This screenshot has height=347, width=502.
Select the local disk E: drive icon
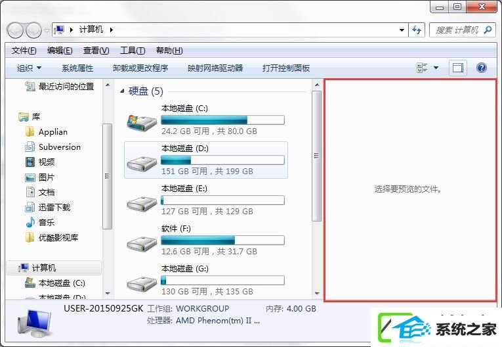142,203
